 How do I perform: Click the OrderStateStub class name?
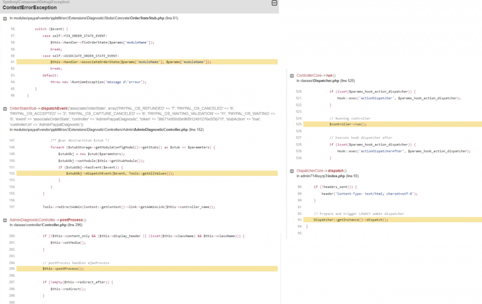[23, 108]
